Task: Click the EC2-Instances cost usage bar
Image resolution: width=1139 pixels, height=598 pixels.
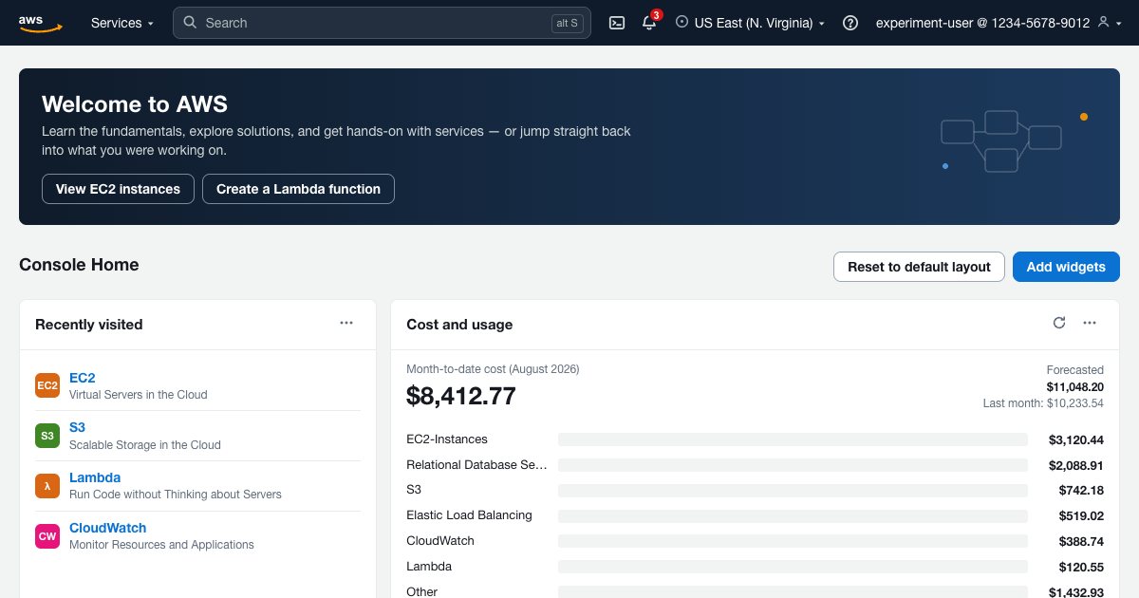Action: (793, 439)
